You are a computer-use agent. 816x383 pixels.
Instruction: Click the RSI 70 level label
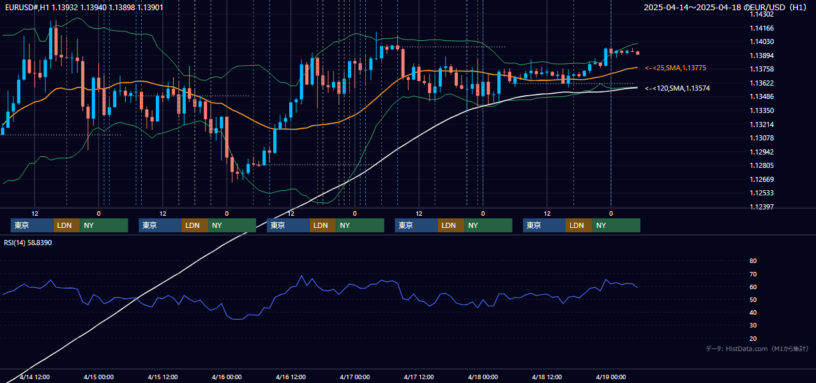[753, 274]
